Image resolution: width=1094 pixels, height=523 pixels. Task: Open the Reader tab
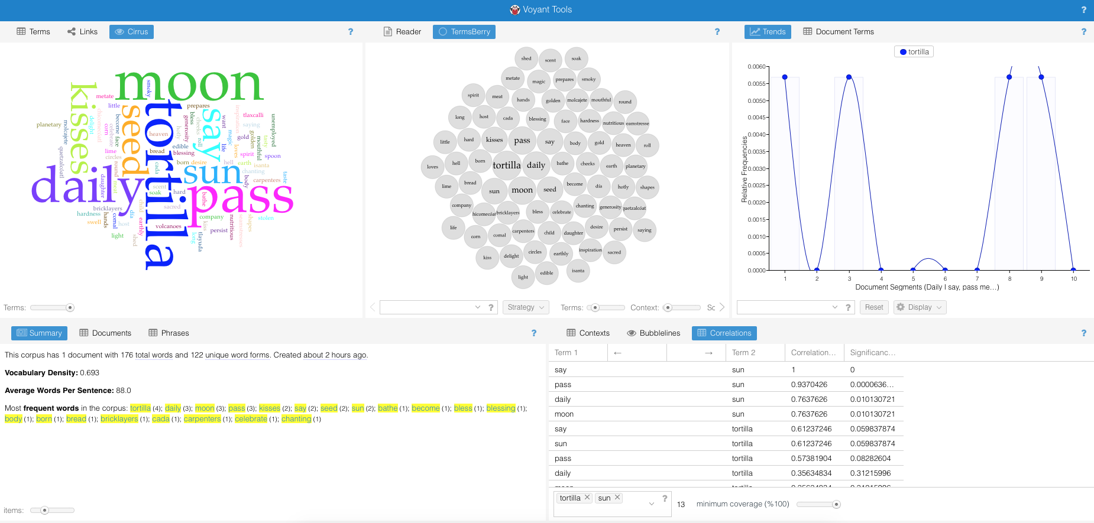[x=402, y=32]
